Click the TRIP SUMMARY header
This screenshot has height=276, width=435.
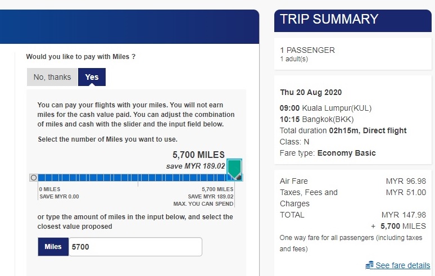click(x=329, y=19)
